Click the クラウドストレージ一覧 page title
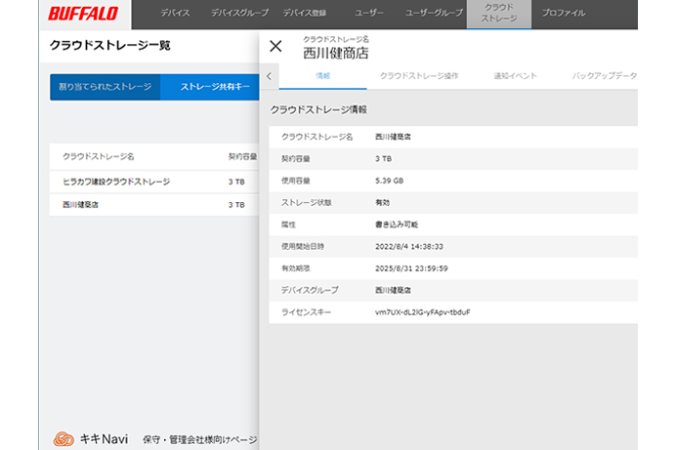This screenshot has width=676, height=450. [110, 45]
